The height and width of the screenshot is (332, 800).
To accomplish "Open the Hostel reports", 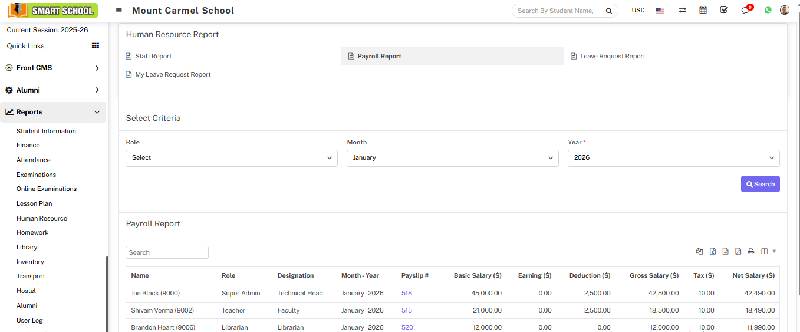I will pos(26,291).
